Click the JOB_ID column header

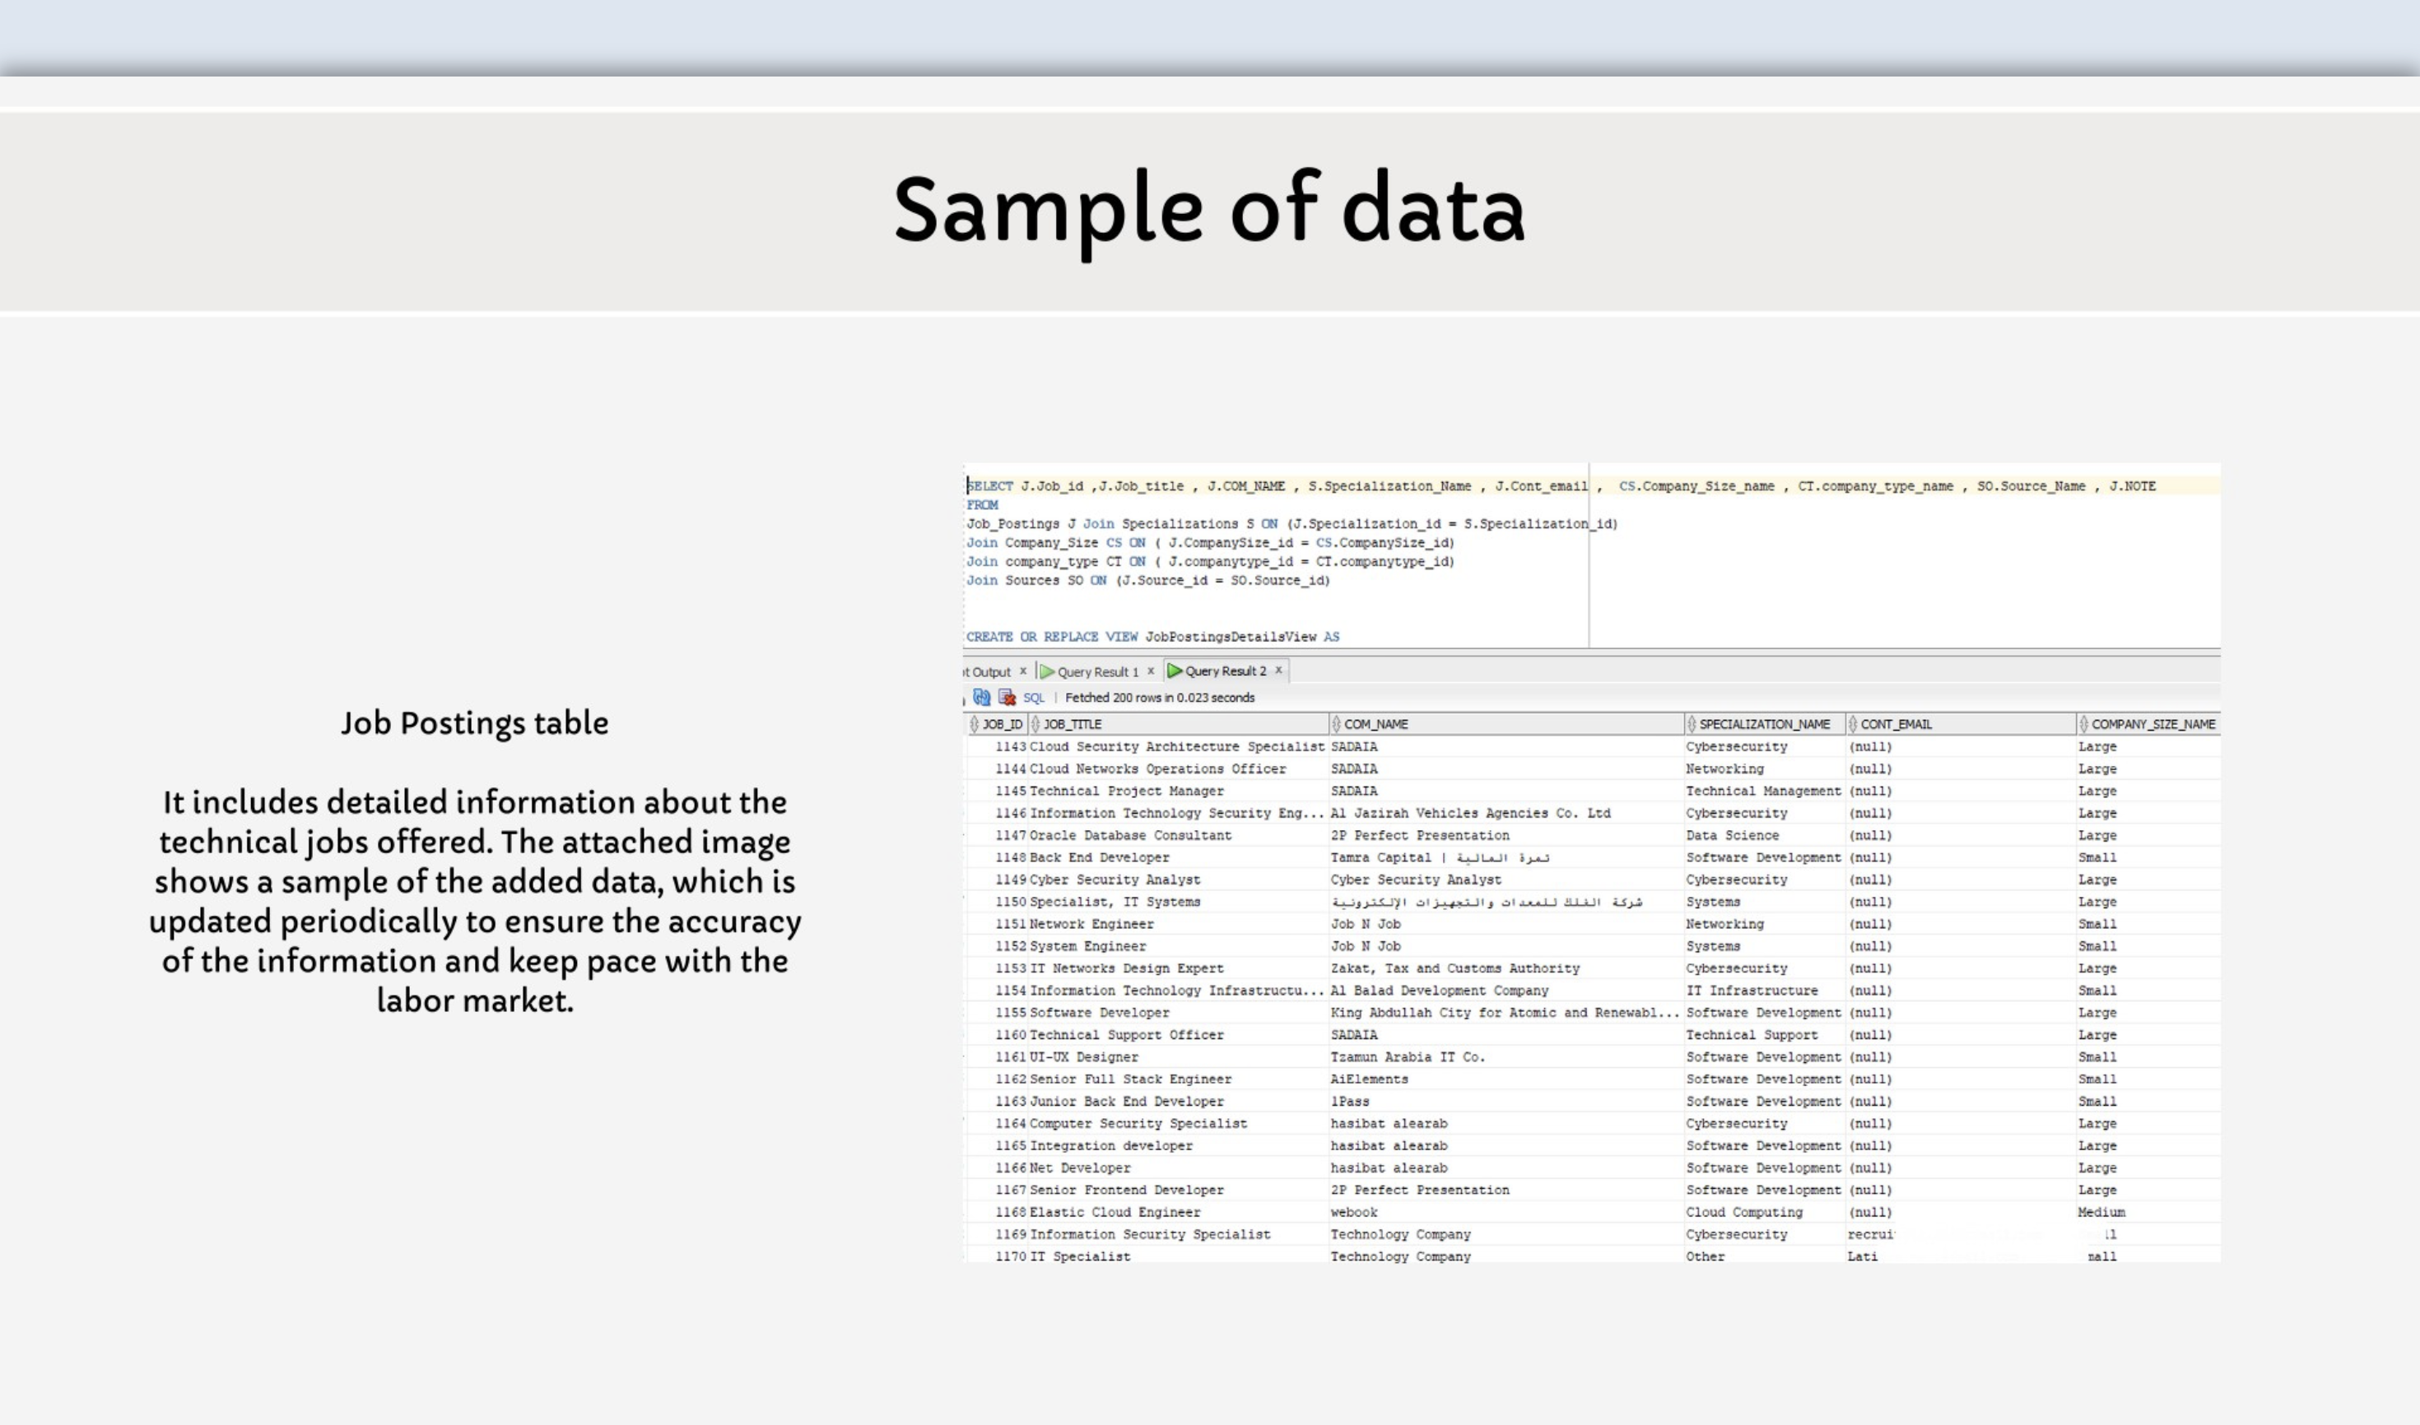click(996, 724)
